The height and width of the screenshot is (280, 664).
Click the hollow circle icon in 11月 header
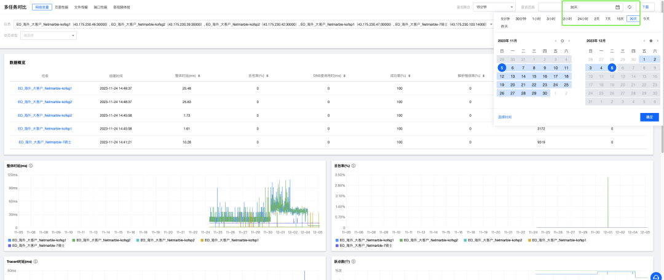click(x=563, y=41)
